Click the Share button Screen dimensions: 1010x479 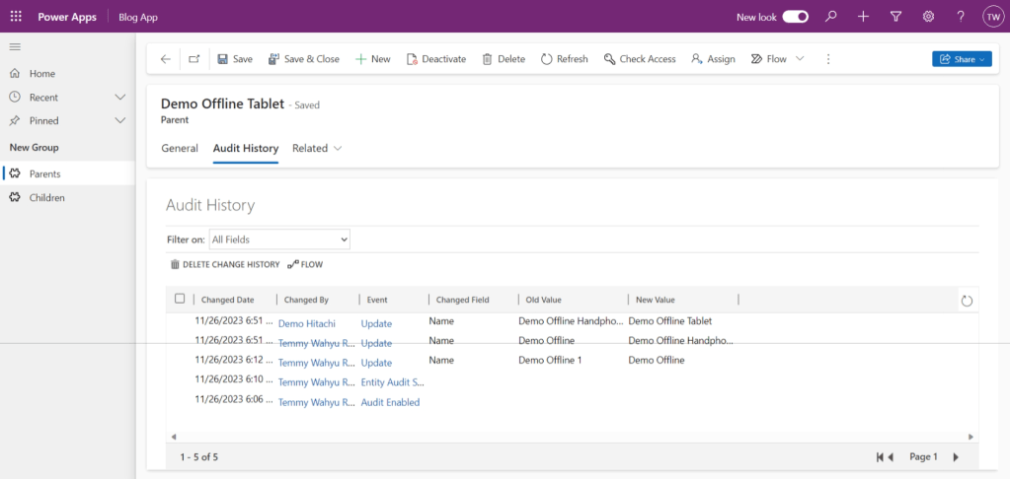(x=962, y=59)
